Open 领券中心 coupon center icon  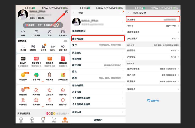click(63, 90)
